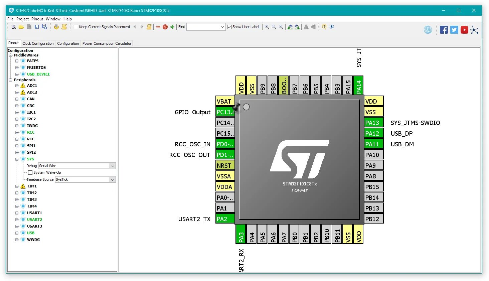This screenshot has width=489, height=281.
Task: Open the Help menu
Action: click(67, 19)
